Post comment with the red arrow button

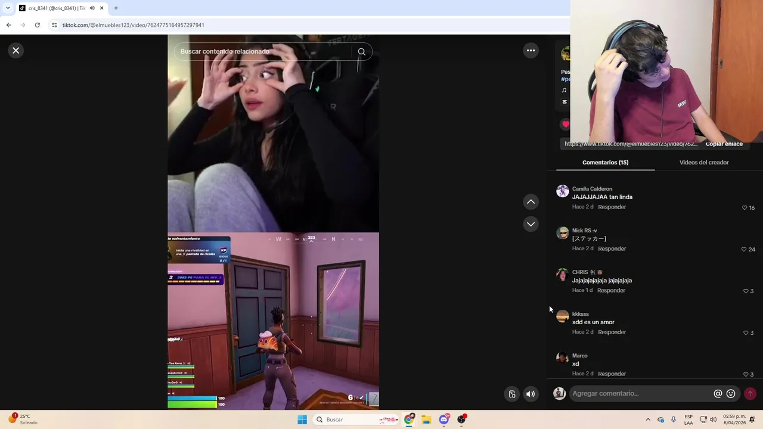coord(750,393)
